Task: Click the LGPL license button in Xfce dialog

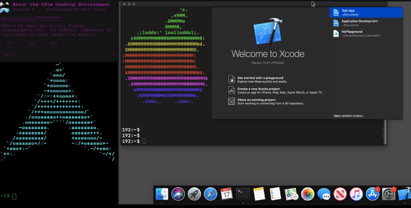Action: (32, 44)
